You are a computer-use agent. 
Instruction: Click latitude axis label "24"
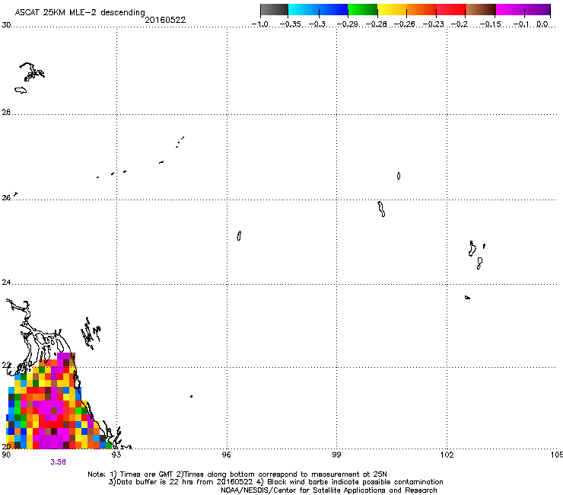(6, 283)
